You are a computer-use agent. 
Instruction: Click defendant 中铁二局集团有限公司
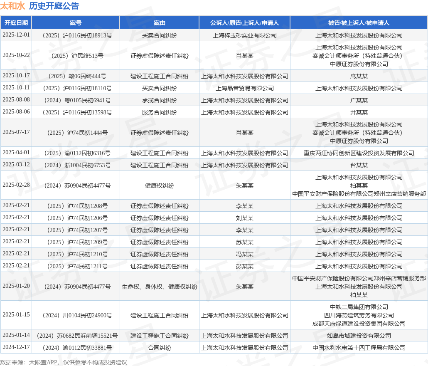pyautogui.click(x=359, y=307)
